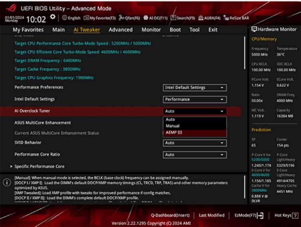Toggle ReSize BAR option
The width and height of the screenshot is (301, 227).
pos(237,18)
